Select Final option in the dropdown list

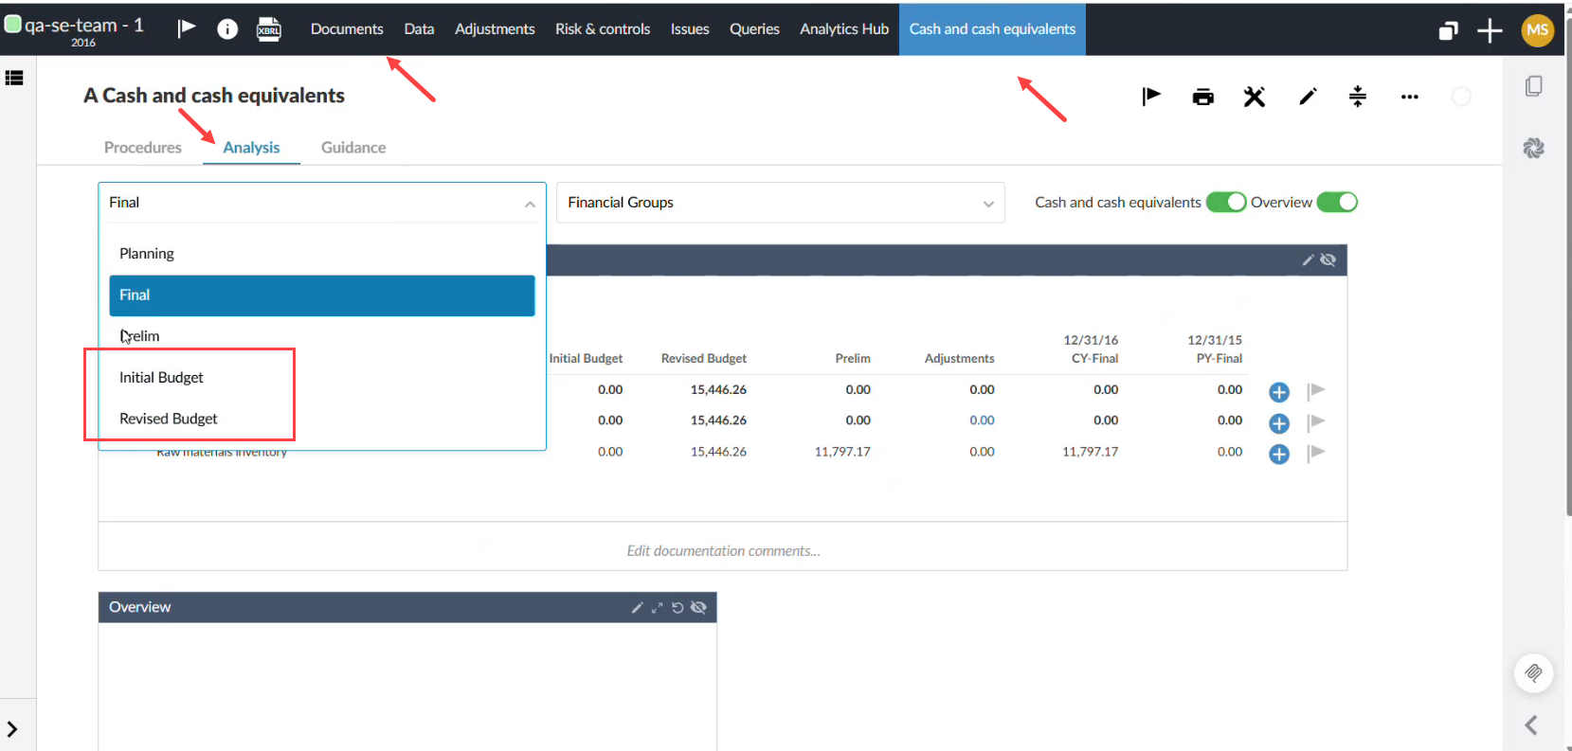coord(322,295)
